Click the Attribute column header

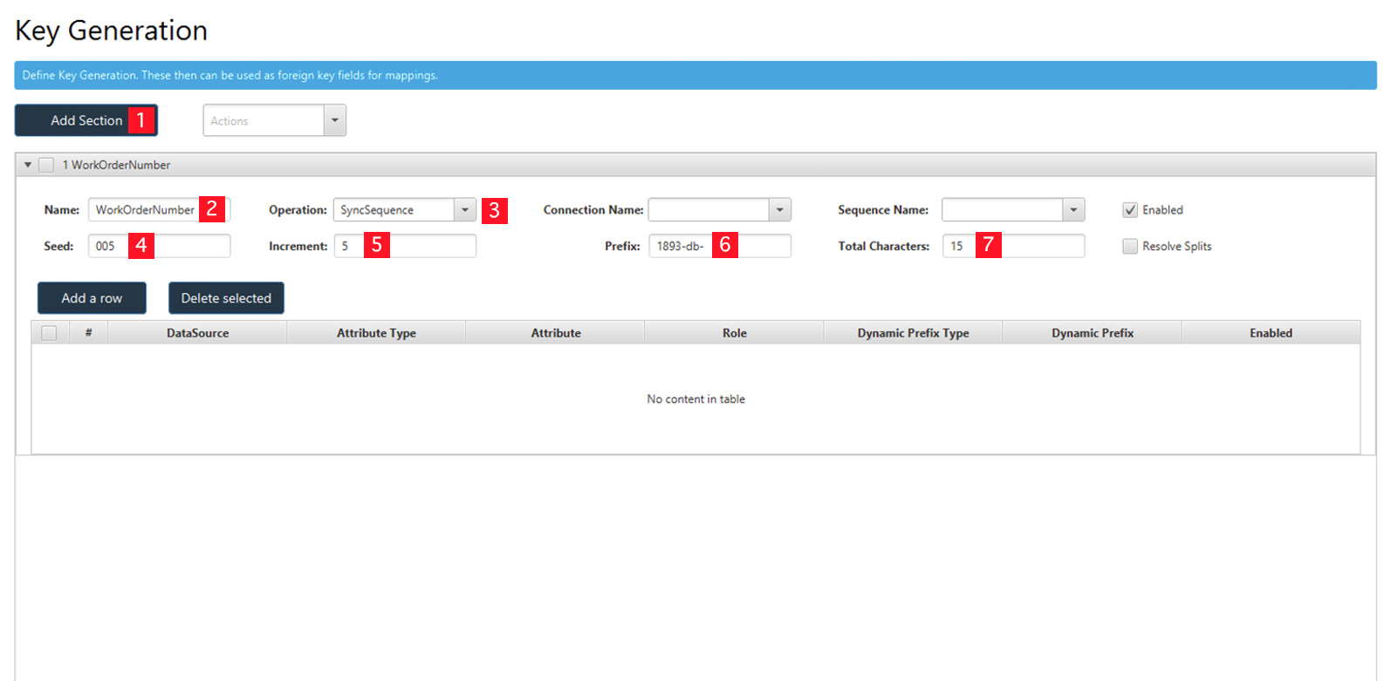click(556, 333)
